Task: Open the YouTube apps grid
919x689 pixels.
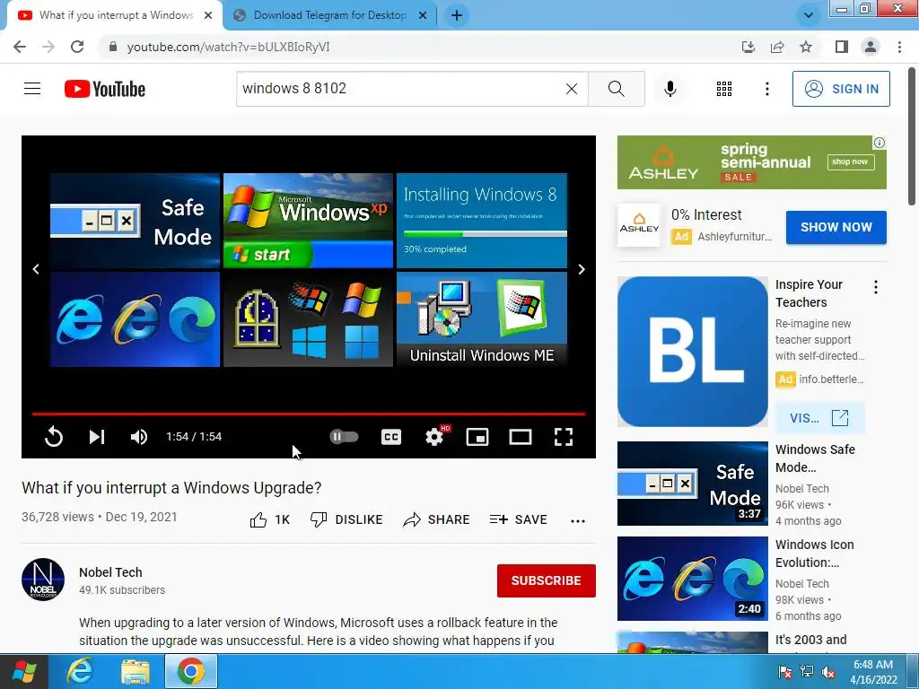Action: click(x=724, y=89)
